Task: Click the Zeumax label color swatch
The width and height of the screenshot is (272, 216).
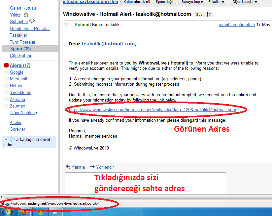Action: coord(6,106)
